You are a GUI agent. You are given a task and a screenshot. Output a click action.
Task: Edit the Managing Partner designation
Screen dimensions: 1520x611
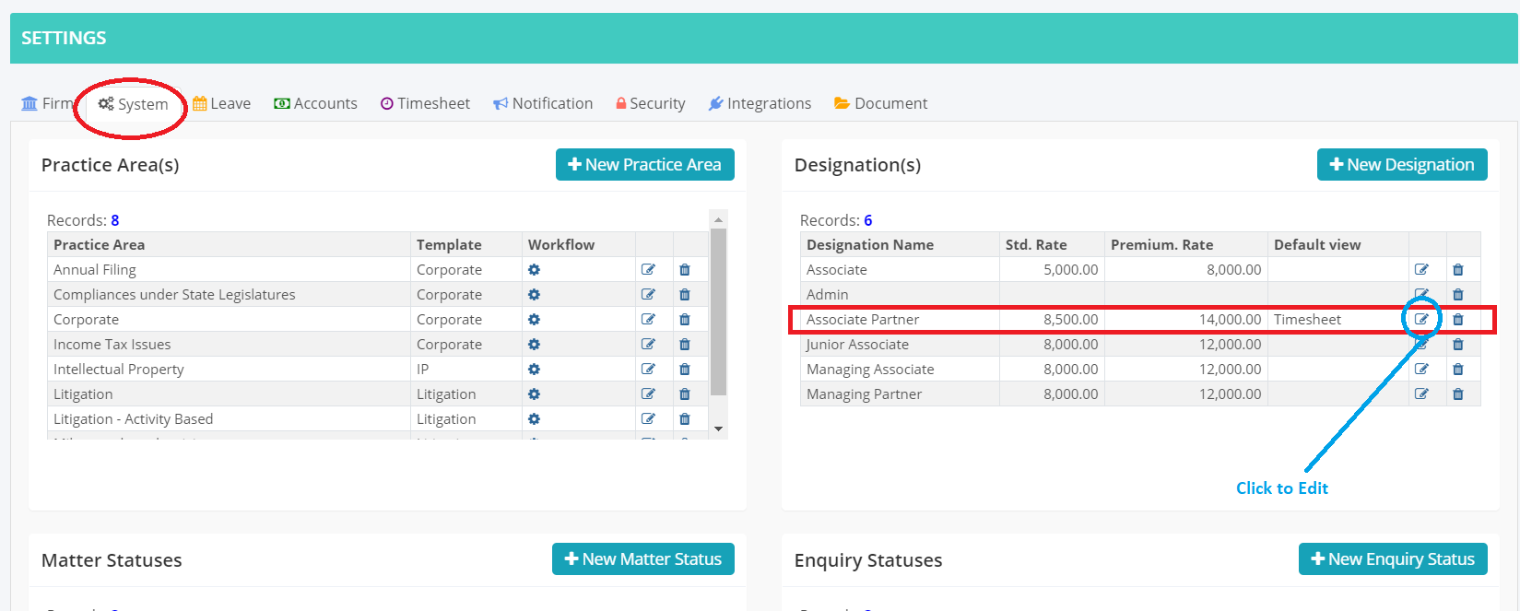tap(1421, 394)
